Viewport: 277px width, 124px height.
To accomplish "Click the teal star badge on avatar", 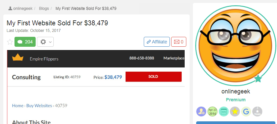I will click(x=258, y=79).
